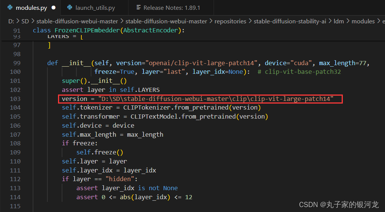Place cursor in def __init__ text

(x=69, y=63)
